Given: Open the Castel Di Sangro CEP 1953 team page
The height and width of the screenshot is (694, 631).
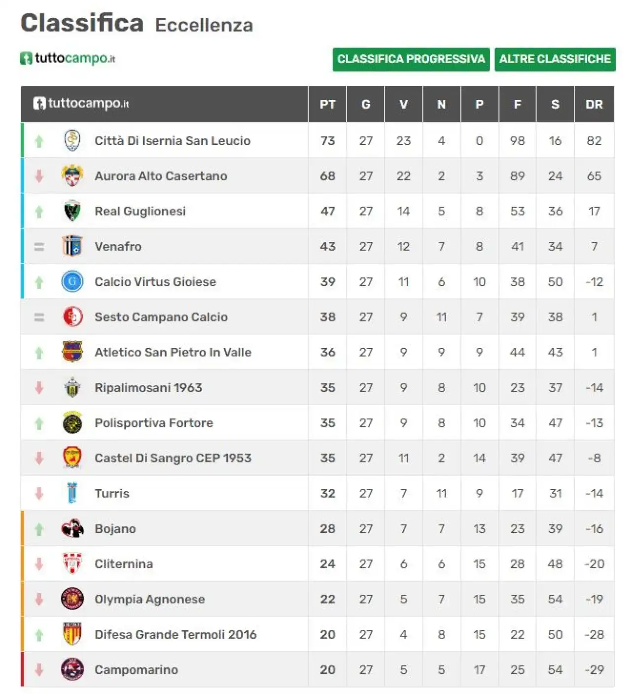Looking at the screenshot, I should (173, 458).
